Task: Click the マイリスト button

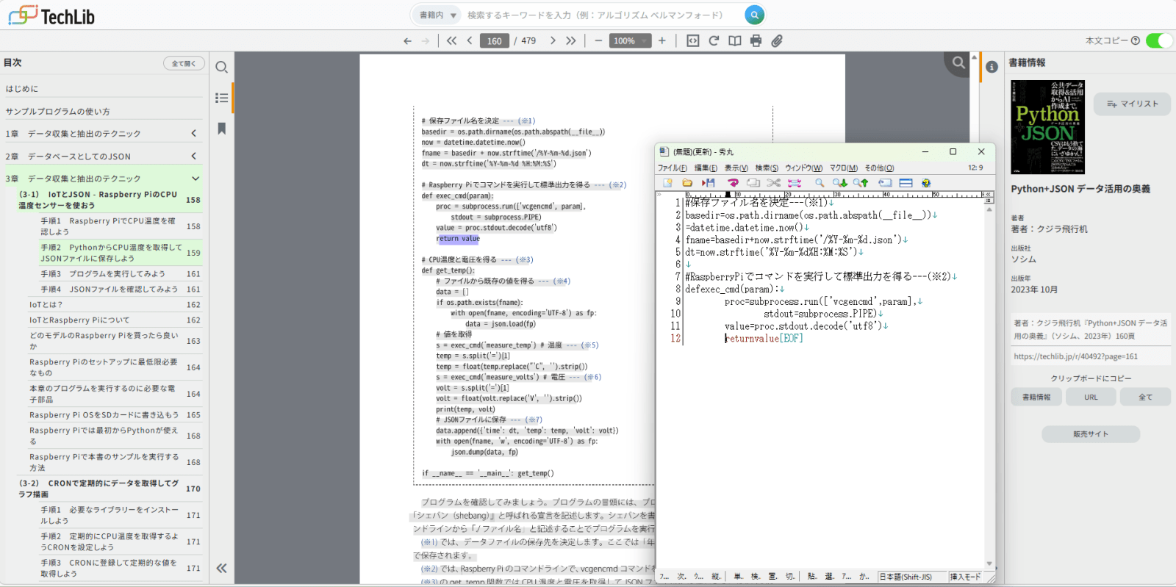Action: (x=1132, y=104)
